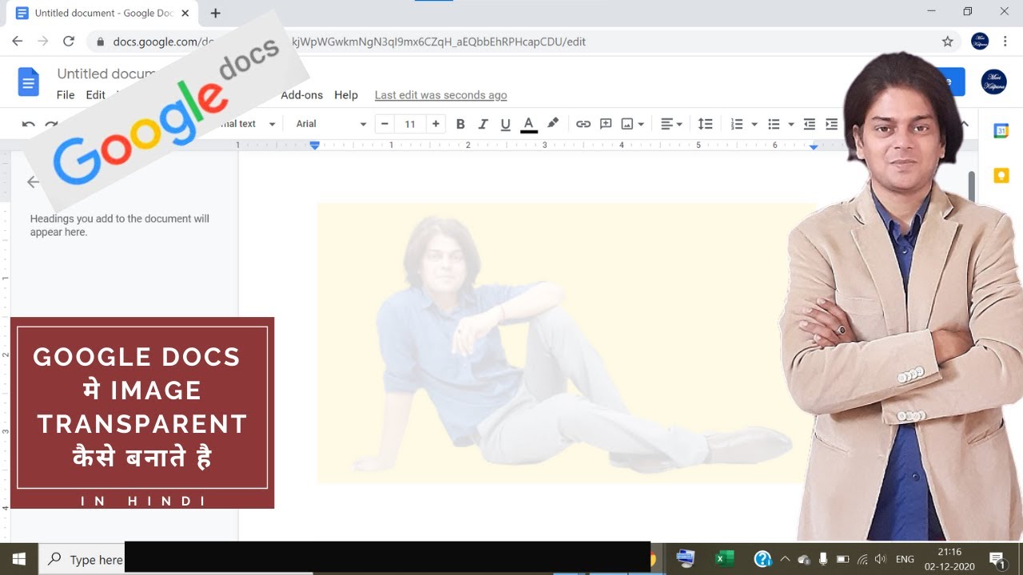Click the Chrome profile avatar icon
Image resolution: width=1023 pixels, height=575 pixels.
tap(980, 42)
